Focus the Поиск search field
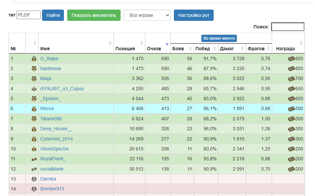314x196 pixels. pos(288,27)
